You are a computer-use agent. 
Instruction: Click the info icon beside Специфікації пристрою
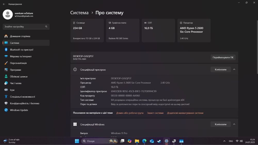(75, 70)
